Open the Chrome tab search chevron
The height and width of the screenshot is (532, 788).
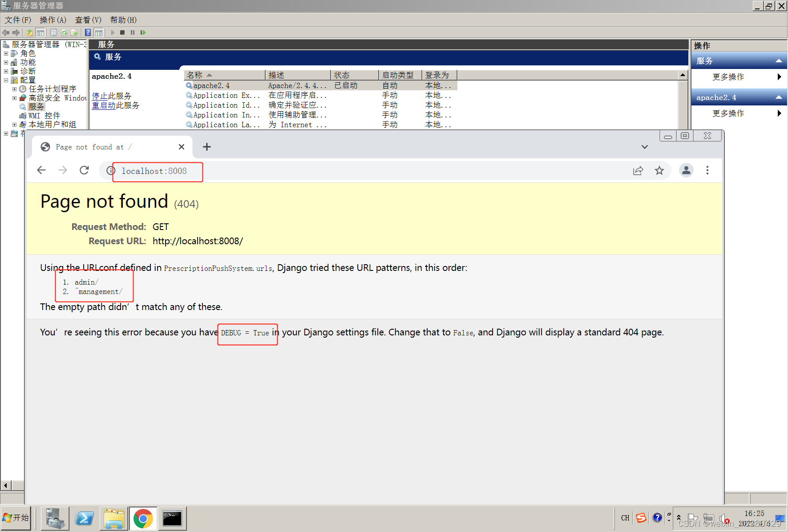[645, 147]
